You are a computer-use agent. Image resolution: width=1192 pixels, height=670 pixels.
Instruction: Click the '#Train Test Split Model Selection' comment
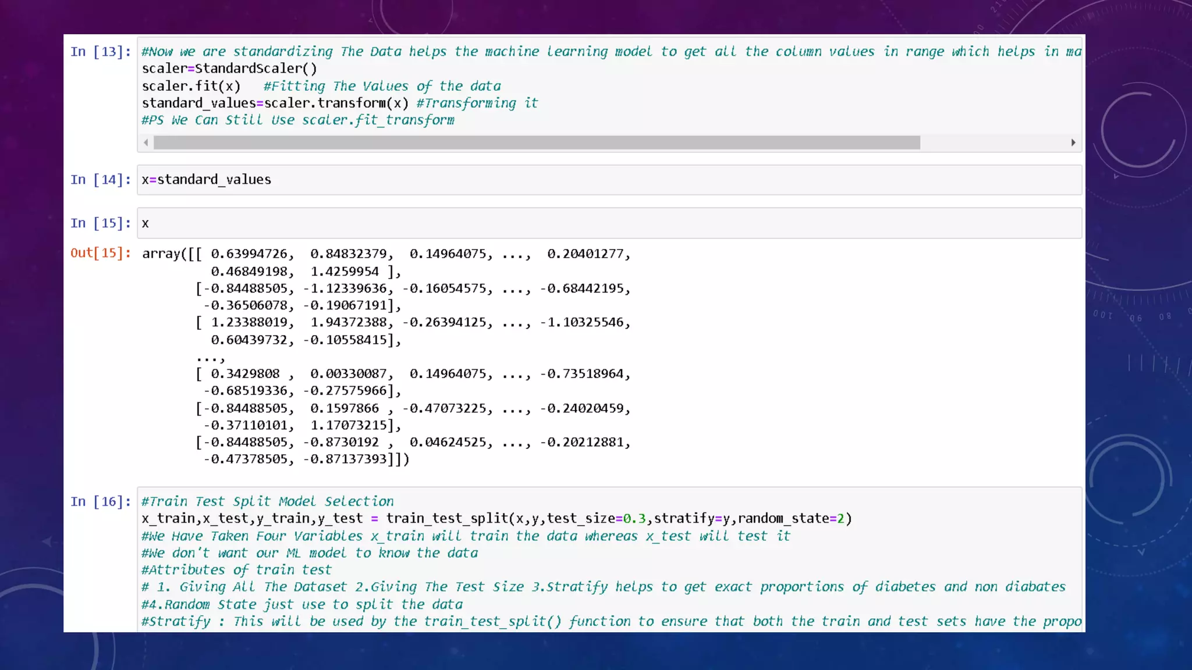tap(268, 501)
